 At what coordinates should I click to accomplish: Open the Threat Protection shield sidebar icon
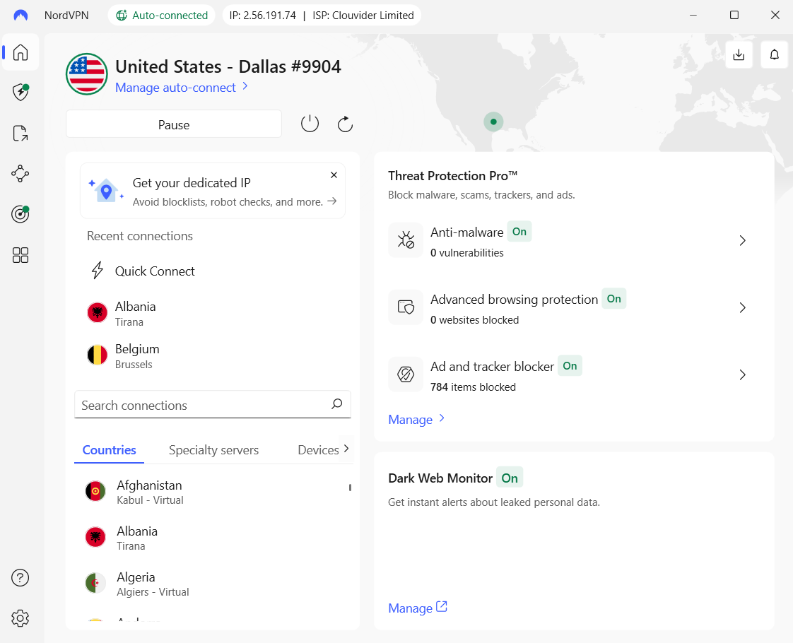pyautogui.click(x=20, y=93)
